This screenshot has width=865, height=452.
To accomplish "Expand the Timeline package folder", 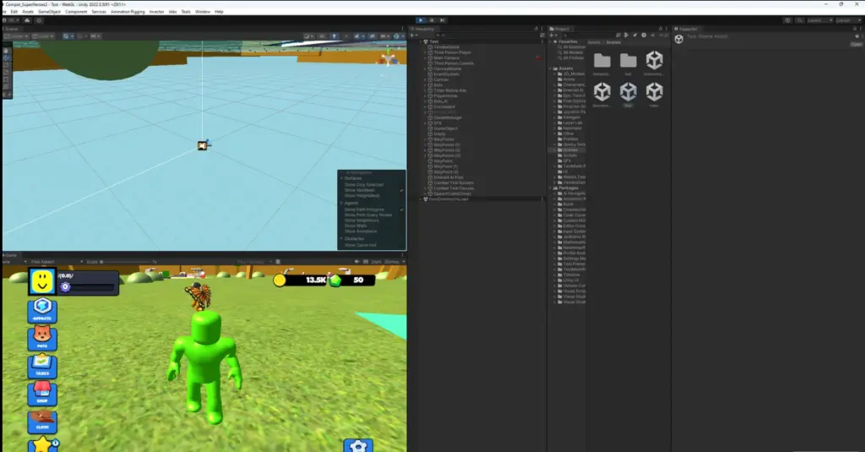I will pyautogui.click(x=555, y=275).
